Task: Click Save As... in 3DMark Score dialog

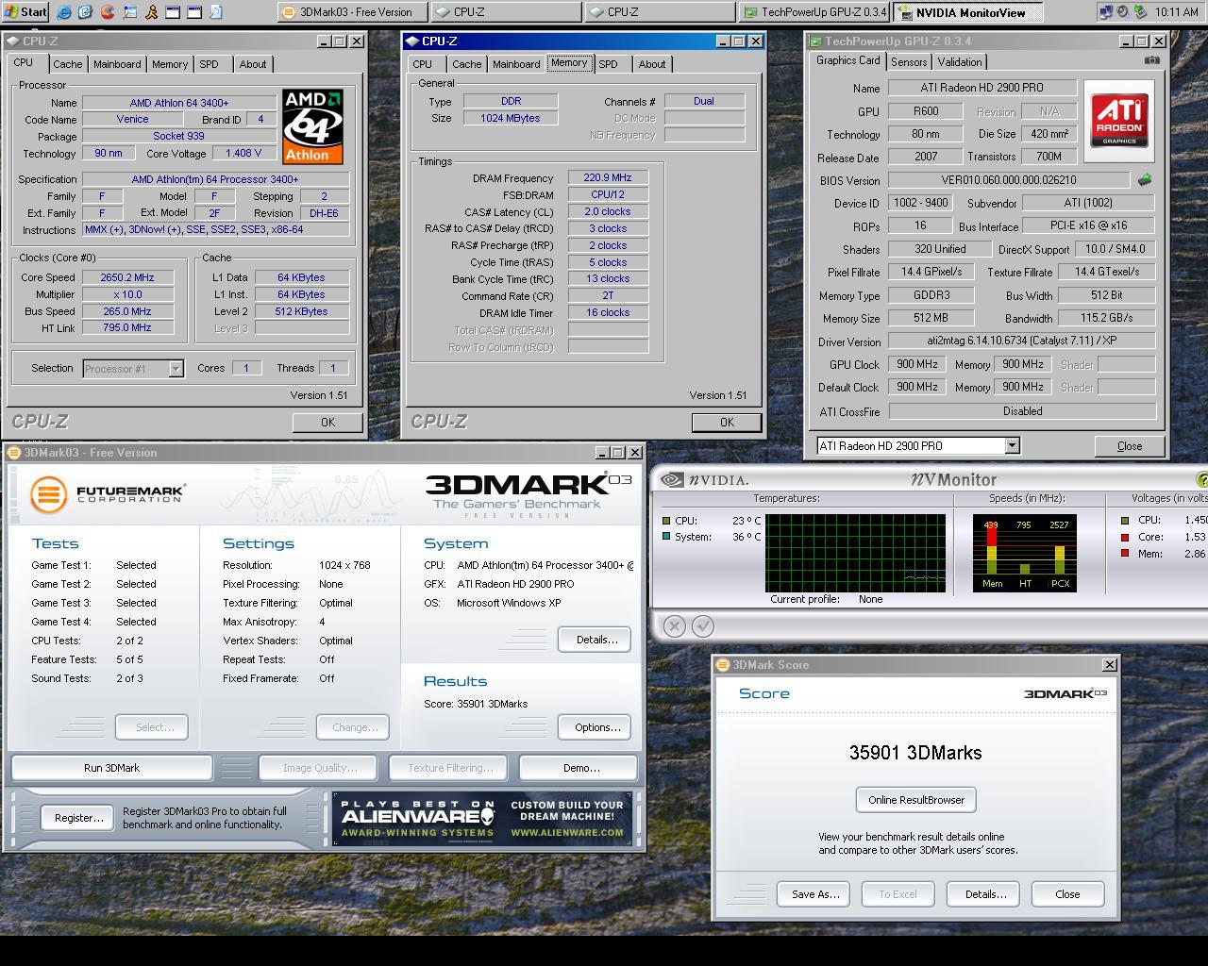Action: pos(815,894)
